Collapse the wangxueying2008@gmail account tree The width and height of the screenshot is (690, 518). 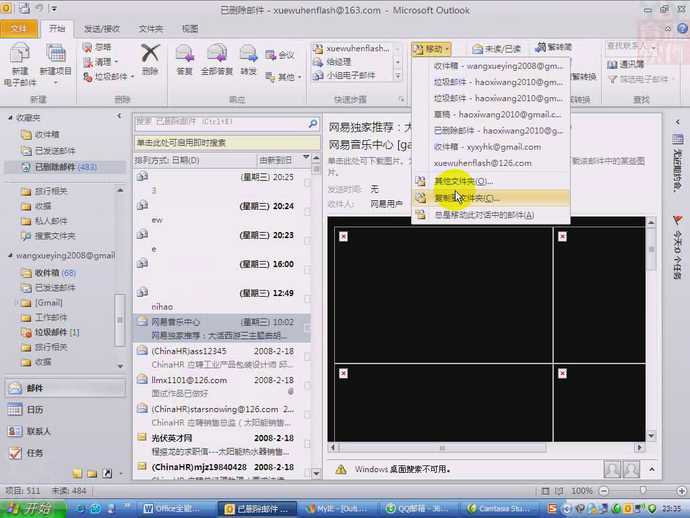10,256
